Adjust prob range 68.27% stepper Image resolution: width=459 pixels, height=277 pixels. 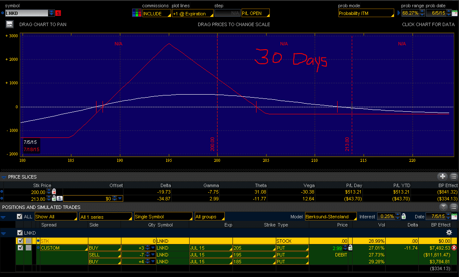(x=422, y=13)
